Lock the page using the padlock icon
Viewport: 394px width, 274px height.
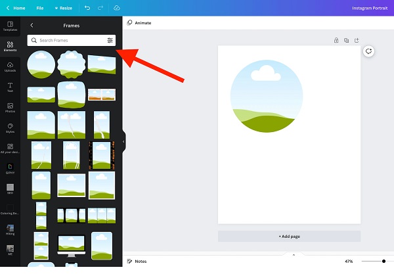pyautogui.click(x=336, y=40)
